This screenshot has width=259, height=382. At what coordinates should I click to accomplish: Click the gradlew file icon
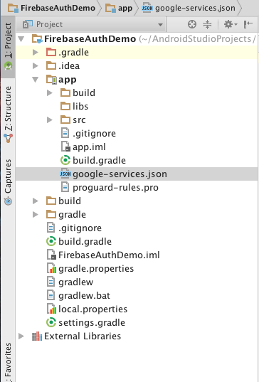[51, 282]
